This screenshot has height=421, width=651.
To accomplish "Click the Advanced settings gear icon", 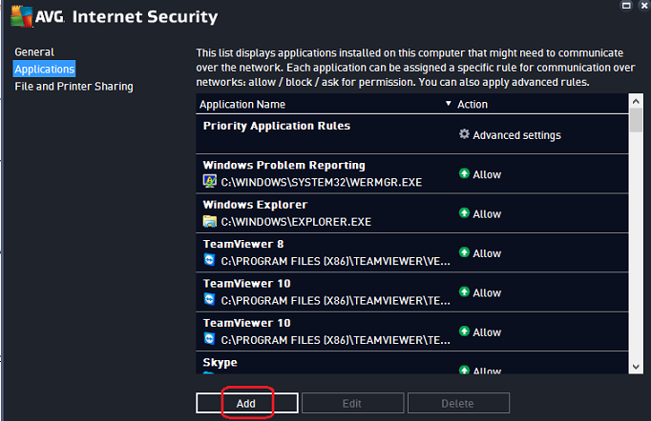I will [464, 134].
